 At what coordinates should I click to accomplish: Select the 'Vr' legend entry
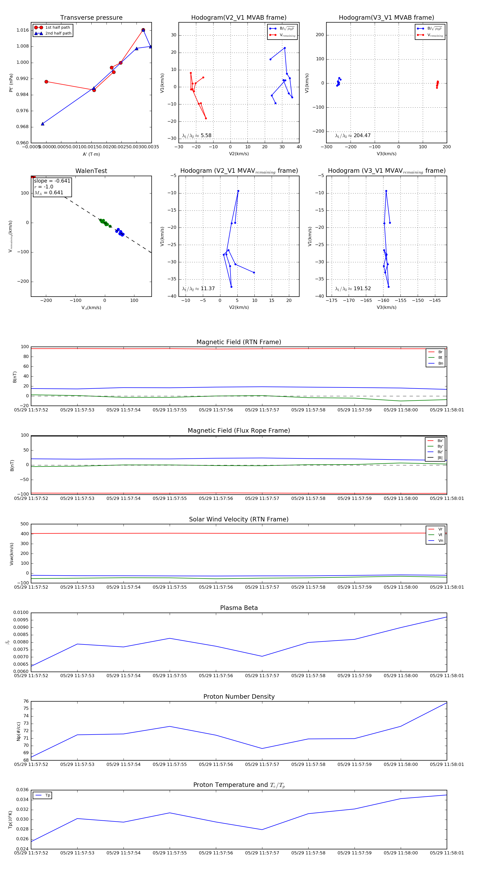(436, 529)
